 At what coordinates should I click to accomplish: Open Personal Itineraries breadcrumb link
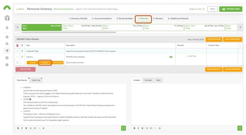63,9
